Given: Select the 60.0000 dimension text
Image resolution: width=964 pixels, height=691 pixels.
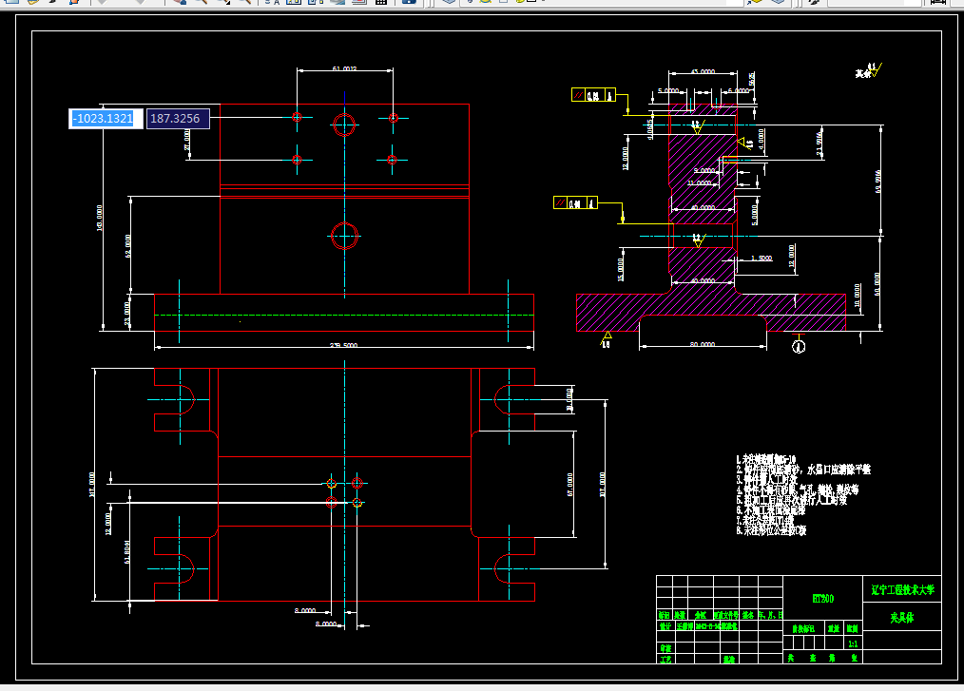Looking at the screenshot, I should 877,284.
